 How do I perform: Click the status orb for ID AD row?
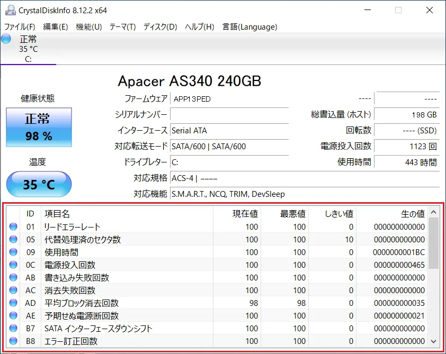13,303
